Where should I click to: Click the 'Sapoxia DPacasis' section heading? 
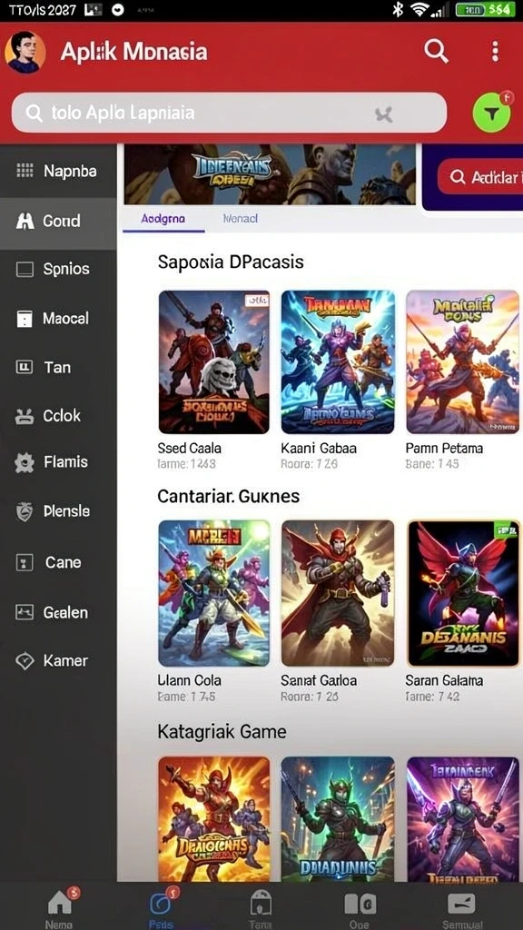pos(231,262)
